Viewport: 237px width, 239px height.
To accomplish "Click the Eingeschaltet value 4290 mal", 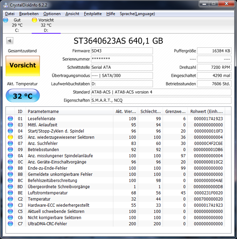I will pos(214,76).
